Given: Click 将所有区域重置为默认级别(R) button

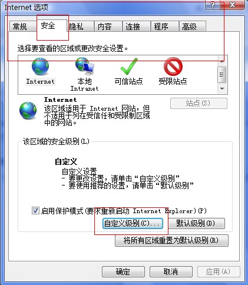Looking at the screenshot, I should click(171, 240).
